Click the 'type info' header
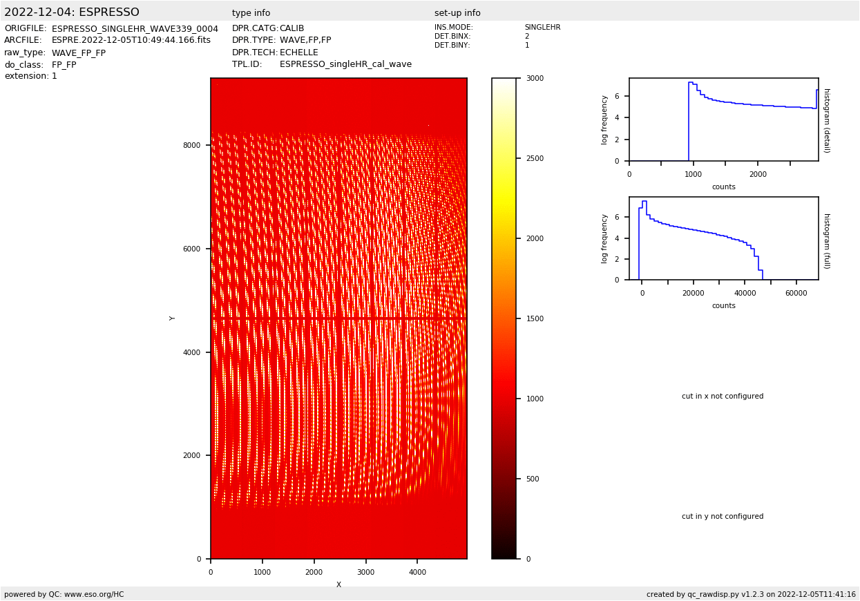This screenshot has width=860, height=601. tap(251, 13)
